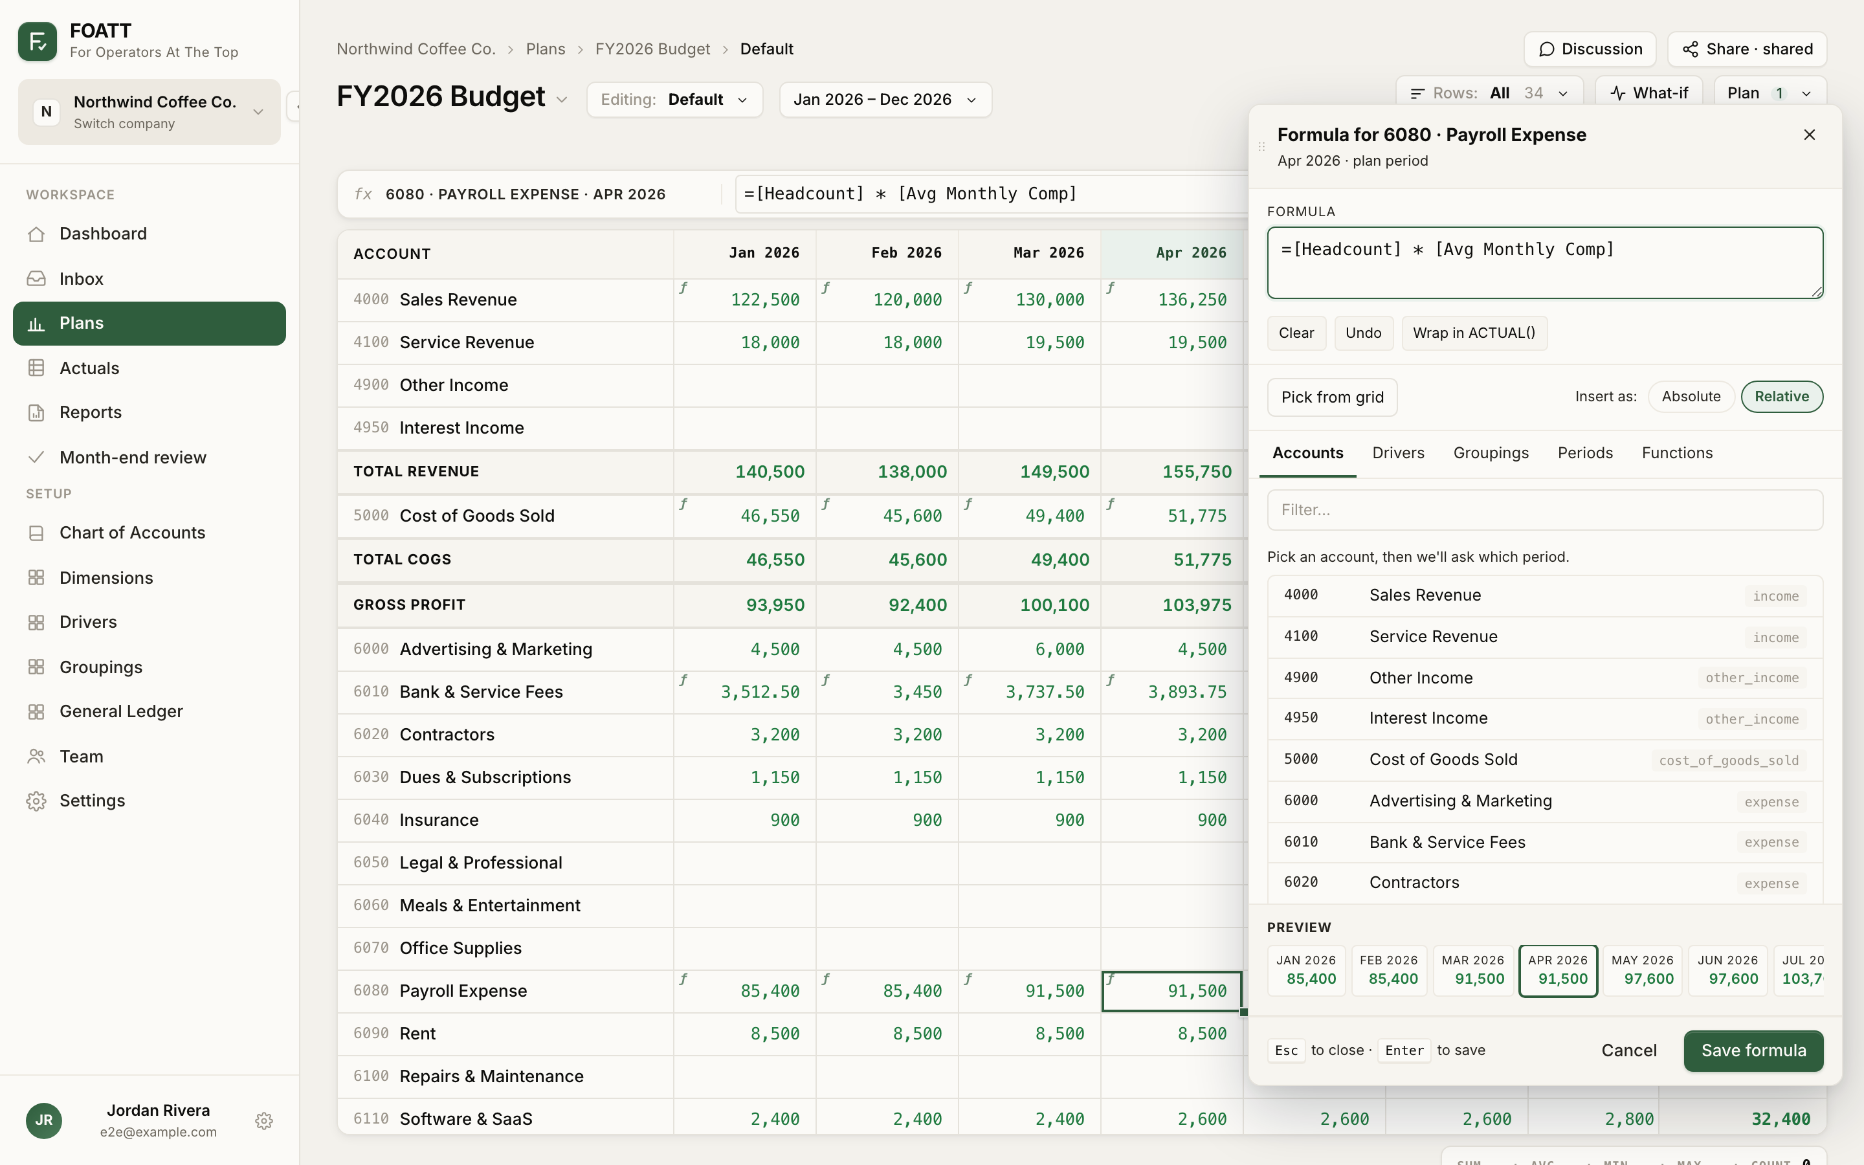Click Wrap in ACTUAL() button
1864x1165 pixels.
pyautogui.click(x=1474, y=333)
